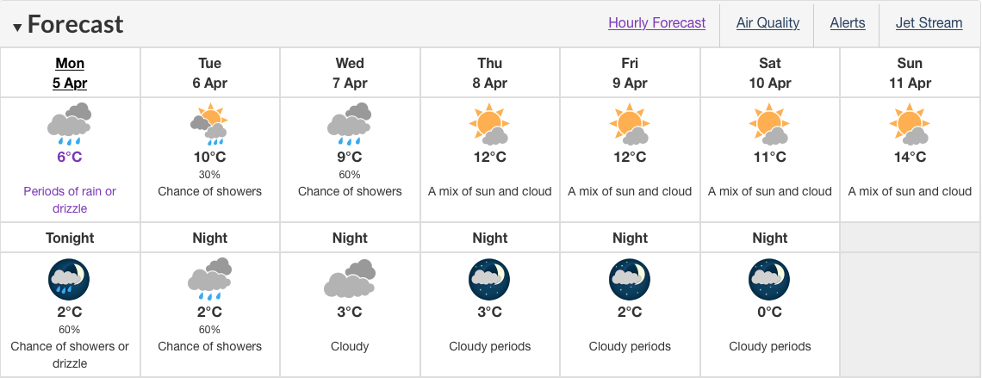The height and width of the screenshot is (378, 982).
Task: Click Tuesday night's rain cloud icon
Action: [210, 279]
